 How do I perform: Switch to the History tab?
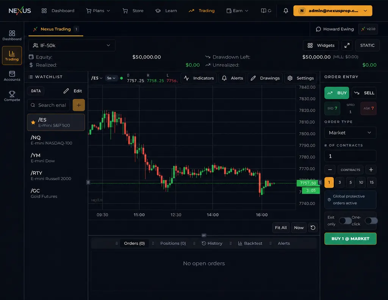click(x=212, y=243)
